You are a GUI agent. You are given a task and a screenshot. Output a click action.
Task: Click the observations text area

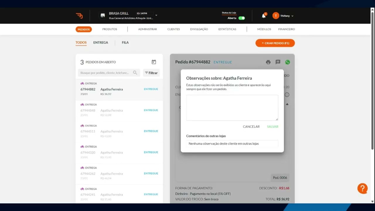[232, 108]
